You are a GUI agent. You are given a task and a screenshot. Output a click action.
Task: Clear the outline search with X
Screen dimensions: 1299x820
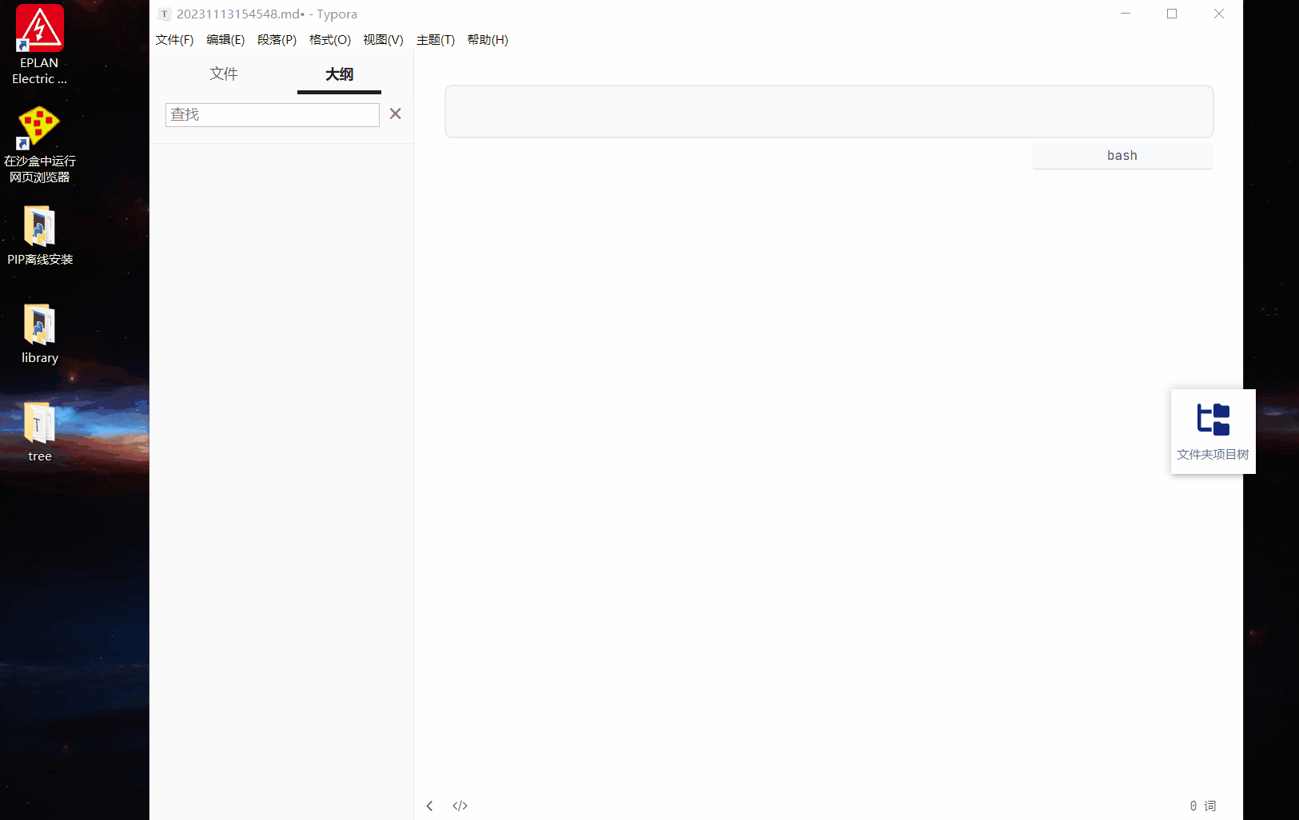click(395, 113)
